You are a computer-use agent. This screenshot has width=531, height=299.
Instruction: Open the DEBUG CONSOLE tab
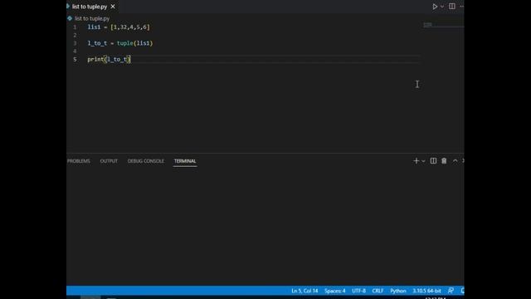point(146,161)
